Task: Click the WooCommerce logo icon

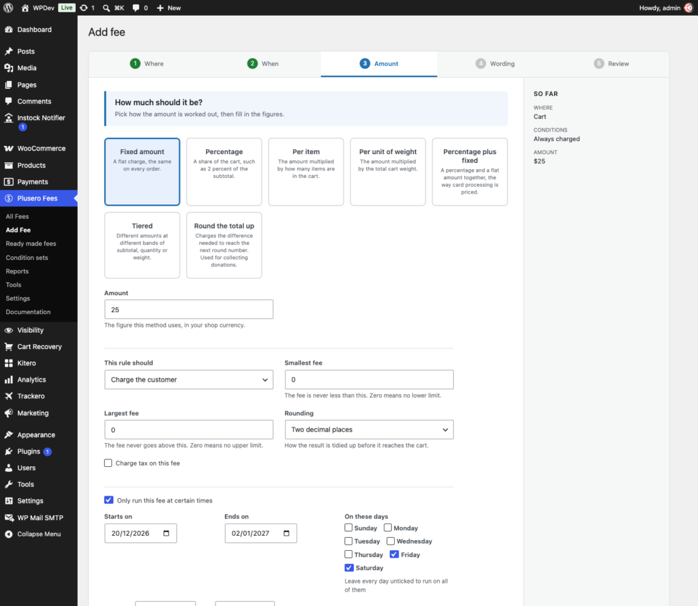Action: pyautogui.click(x=8, y=149)
